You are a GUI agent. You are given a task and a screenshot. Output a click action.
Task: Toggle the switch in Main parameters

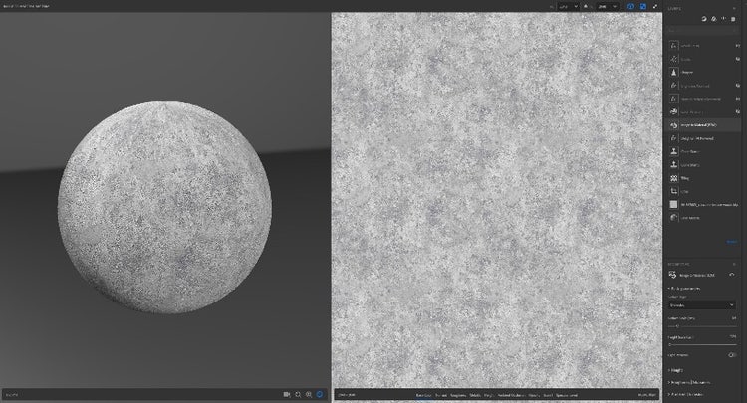click(x=732, y=355)
